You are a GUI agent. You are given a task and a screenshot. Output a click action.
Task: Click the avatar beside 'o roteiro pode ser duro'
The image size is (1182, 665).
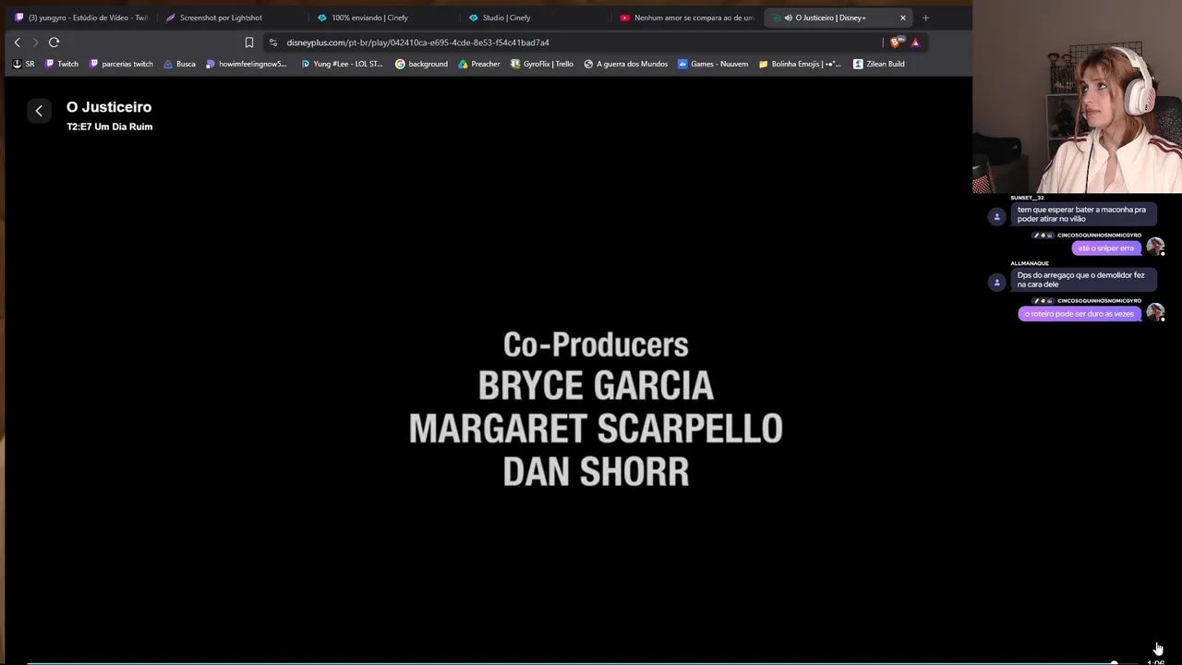[1155, 312]
